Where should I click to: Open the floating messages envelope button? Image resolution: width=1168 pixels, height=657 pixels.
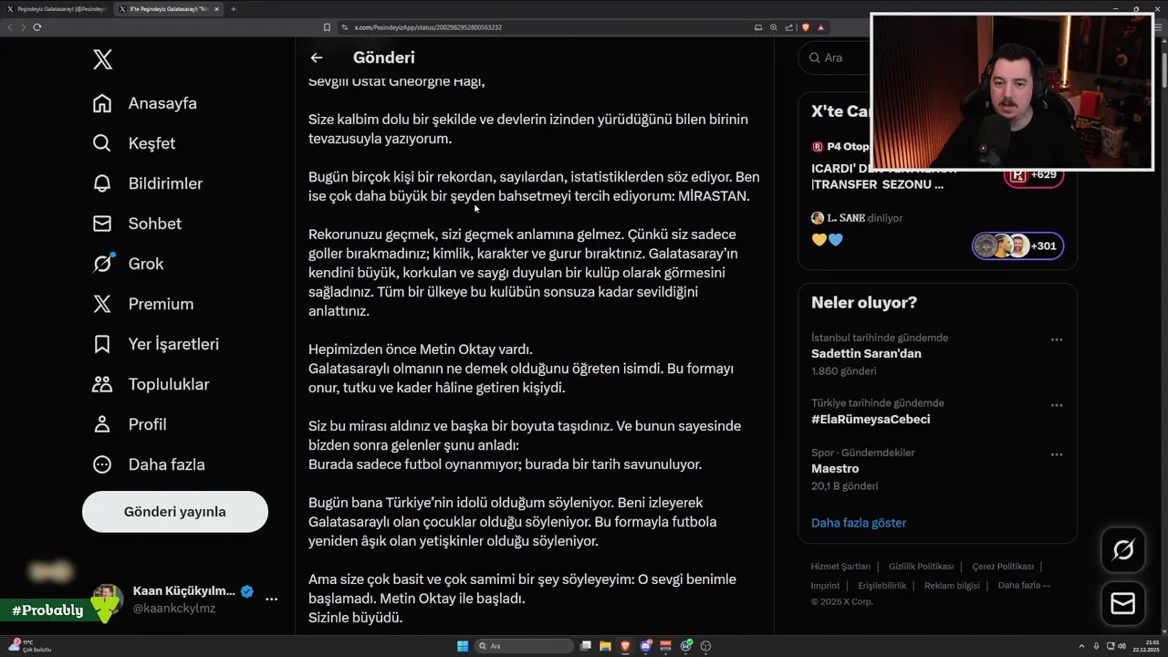(1123, 604)
